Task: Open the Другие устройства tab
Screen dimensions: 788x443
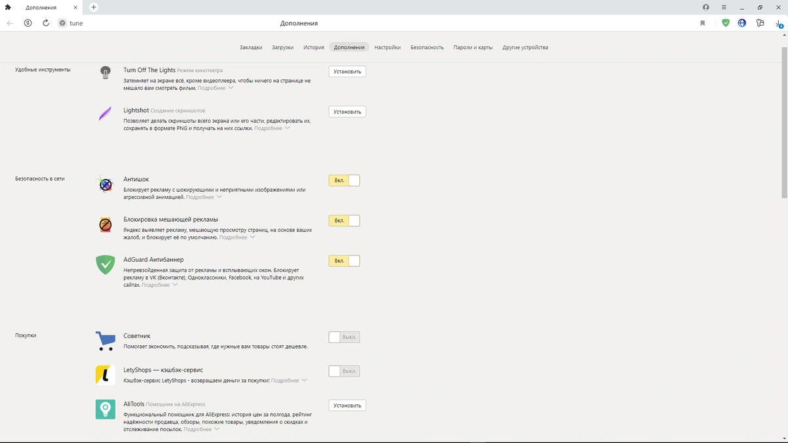Action: [525, 47]
